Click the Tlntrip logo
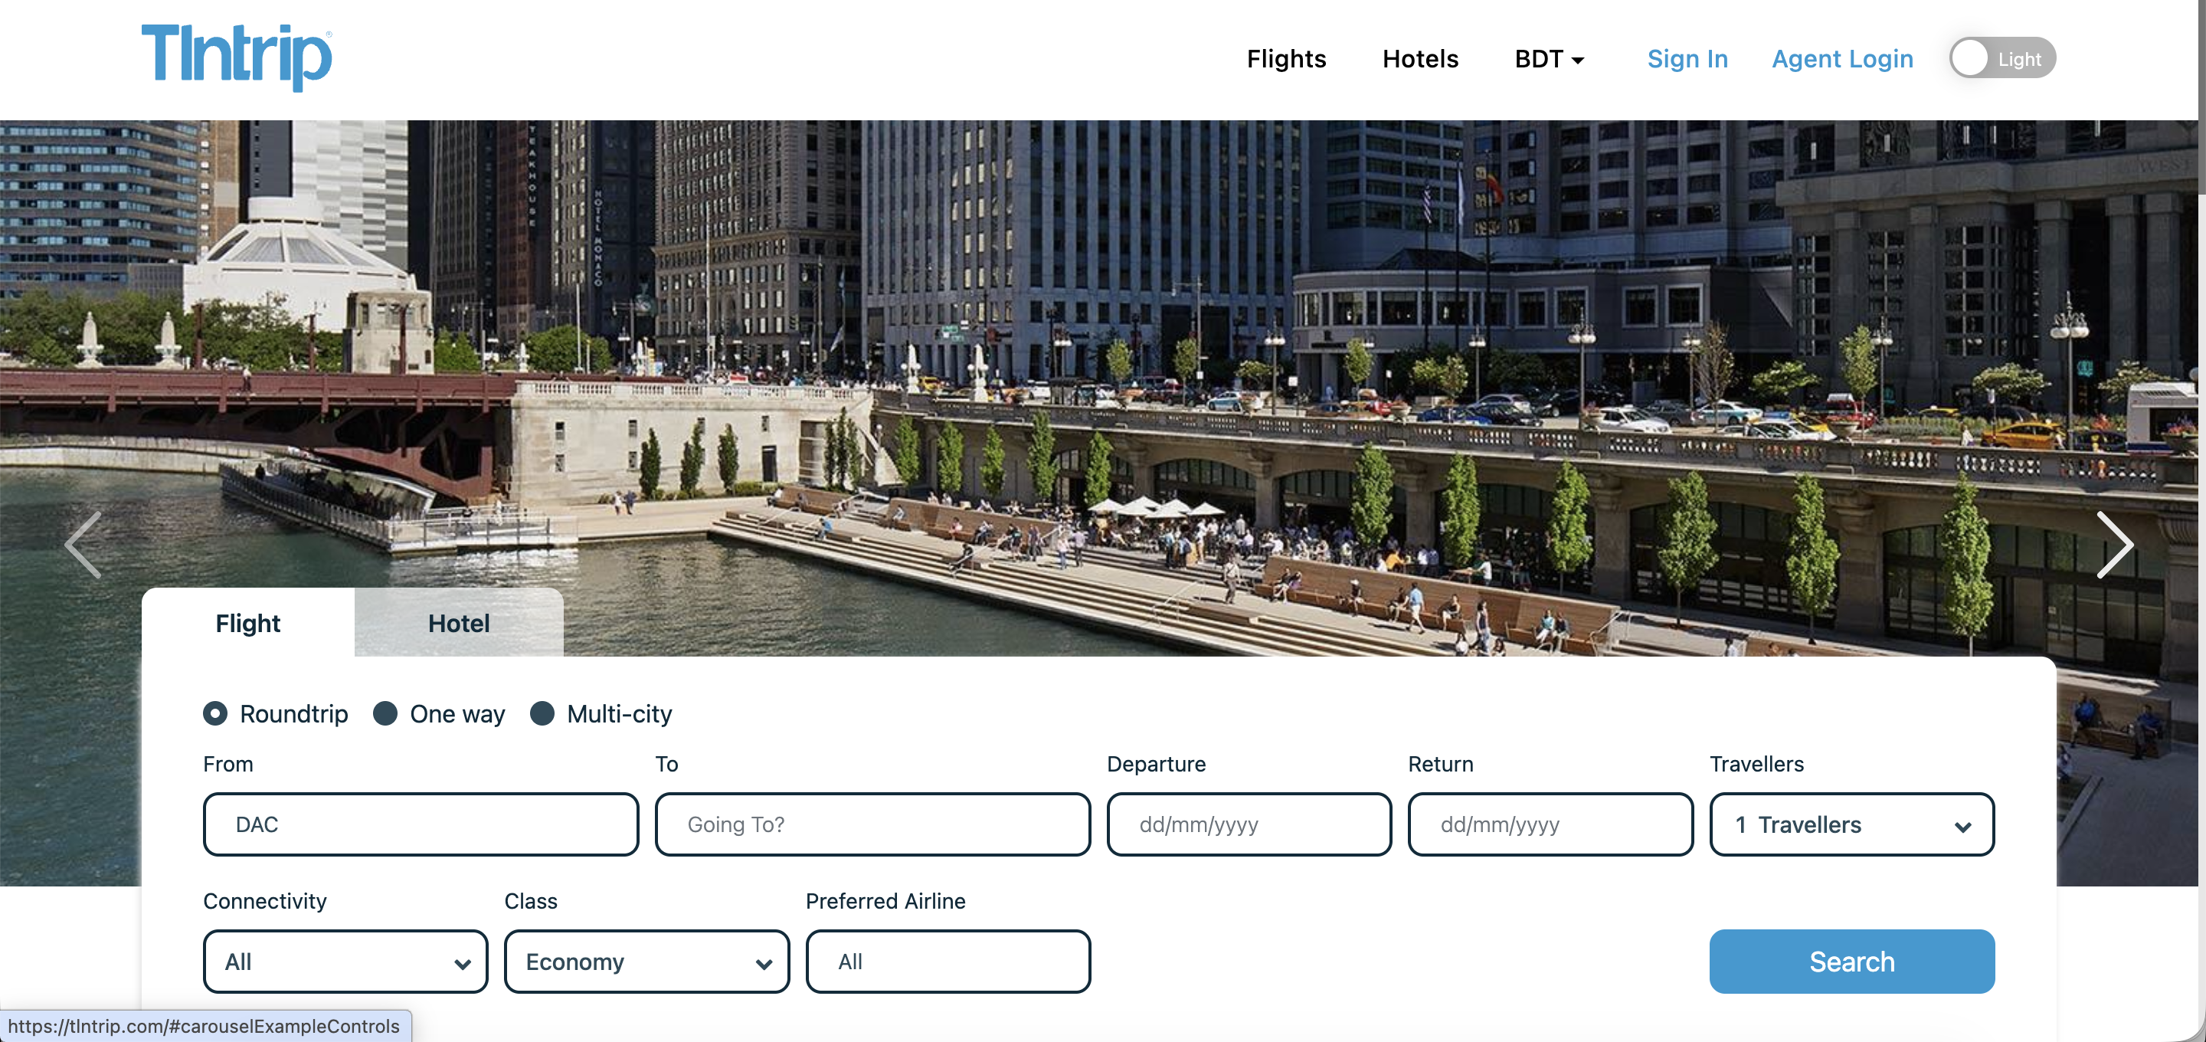This screenshot has height=1042, width=2206. click(x=237, y=57)
